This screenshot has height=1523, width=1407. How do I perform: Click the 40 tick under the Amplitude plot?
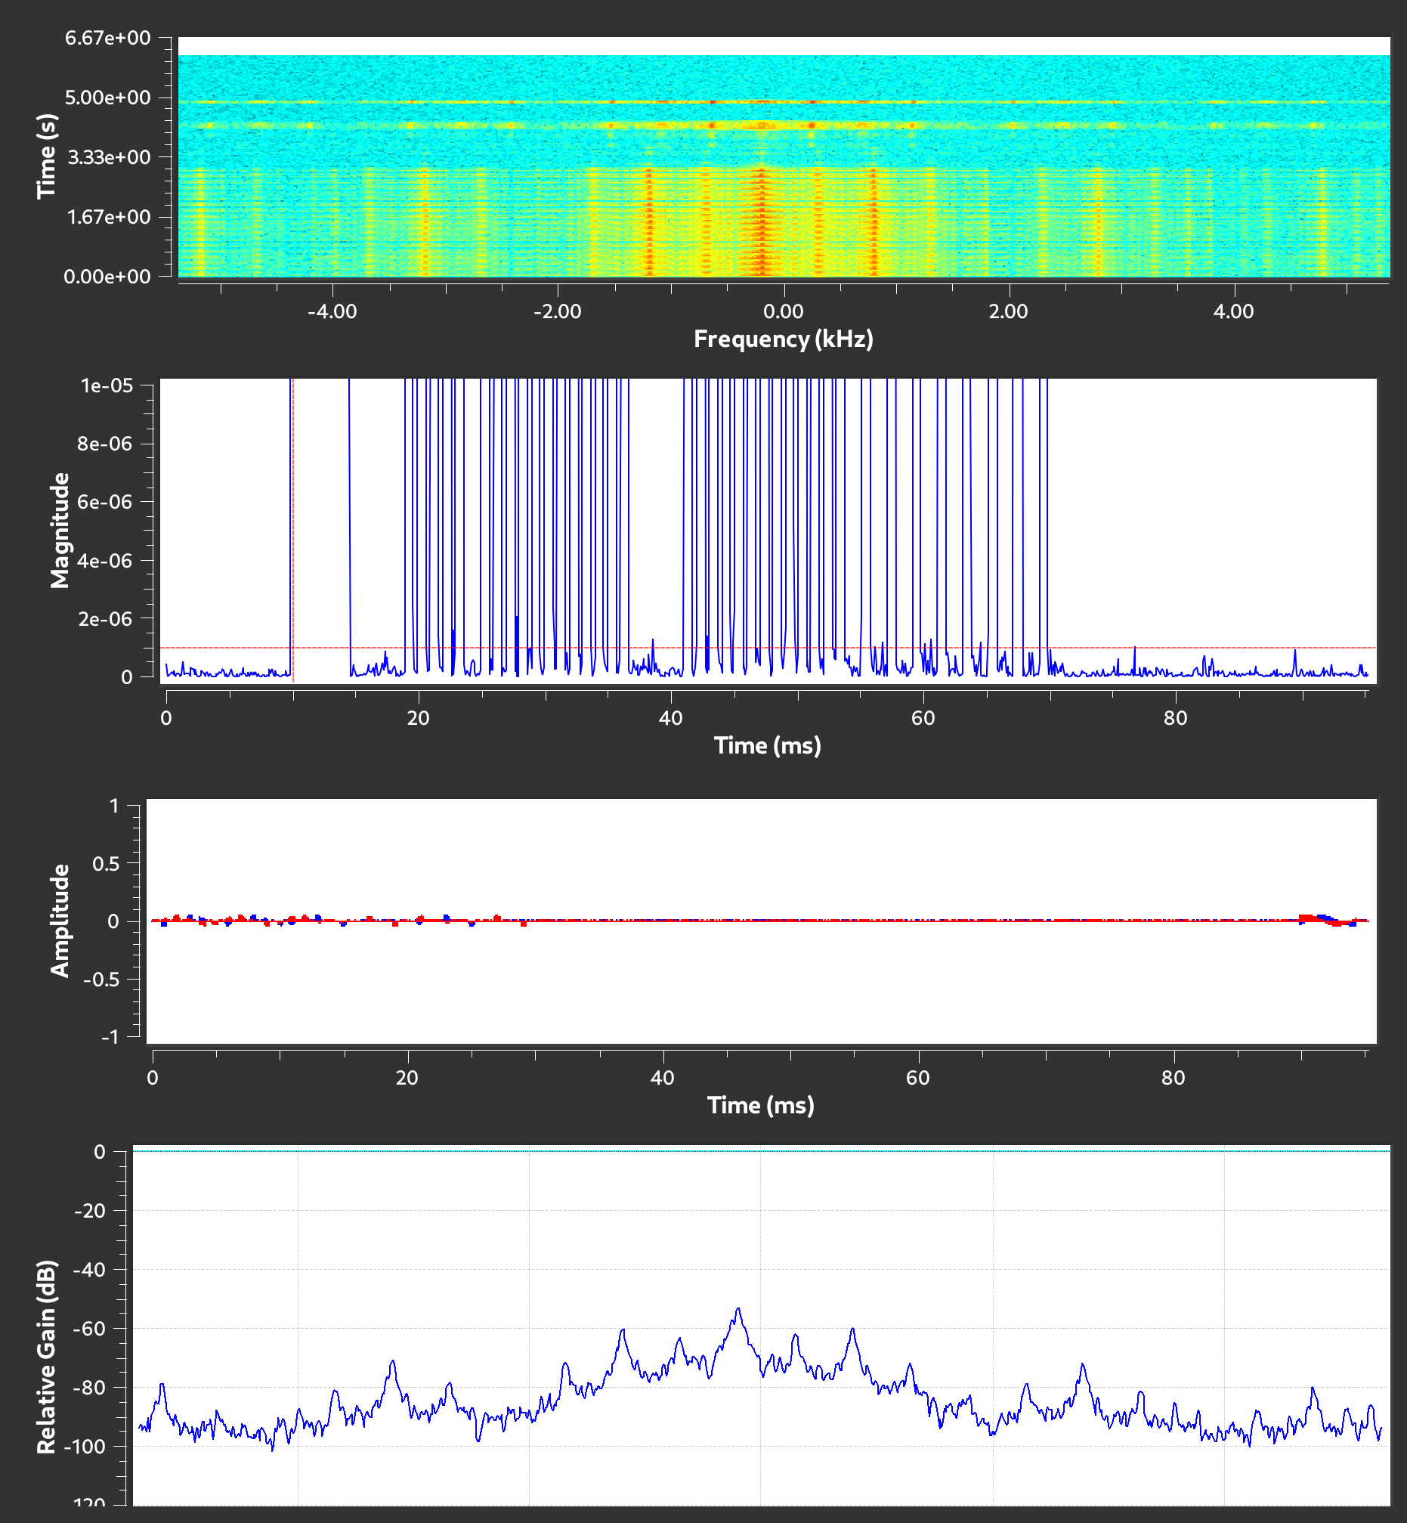click(x=663, y=1078)
